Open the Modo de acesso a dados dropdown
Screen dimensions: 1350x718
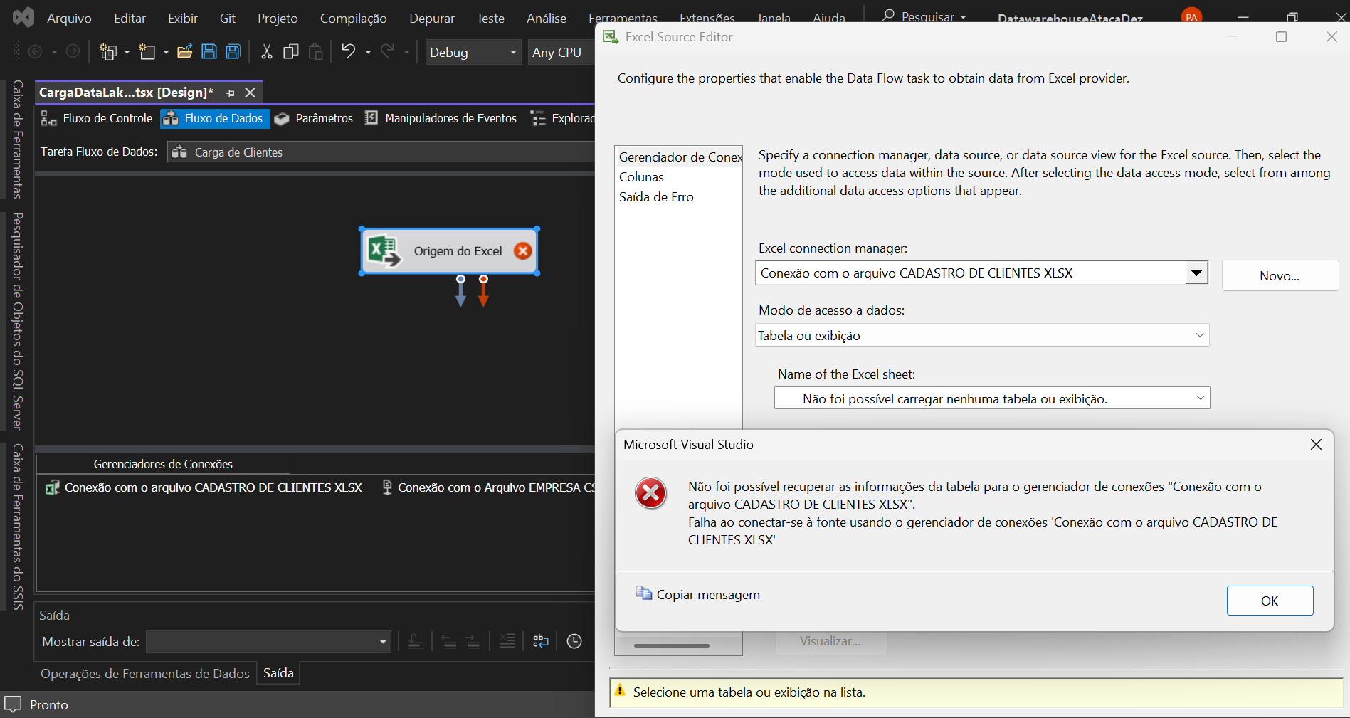(982, 335)
